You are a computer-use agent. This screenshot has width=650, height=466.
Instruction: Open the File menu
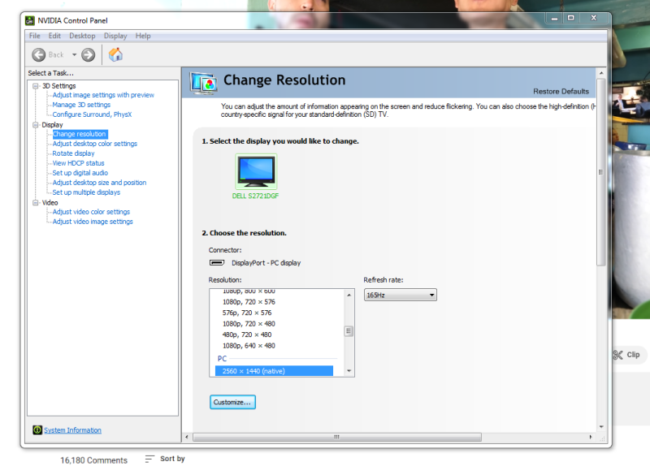[34, 36]
